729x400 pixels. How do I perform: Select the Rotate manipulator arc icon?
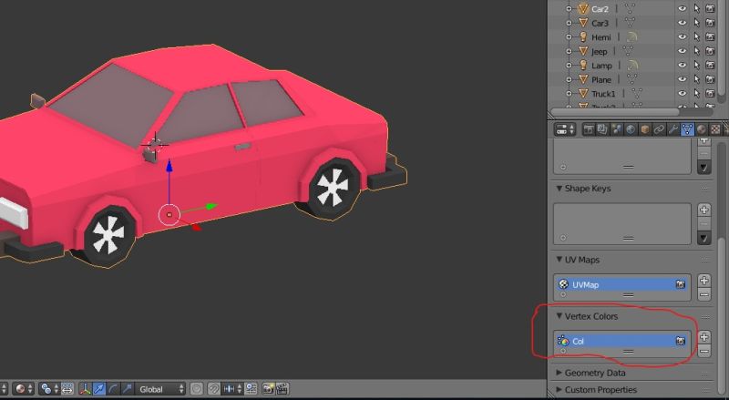pyautogui.click(x=113, y=389)
